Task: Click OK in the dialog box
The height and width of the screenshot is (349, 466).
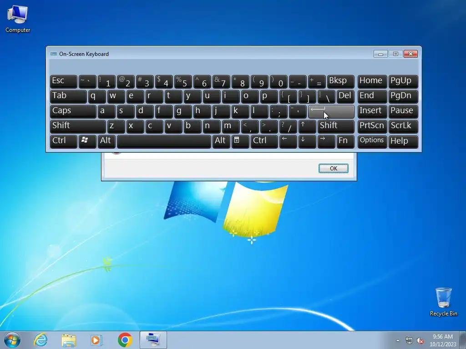Action: click(334, 168)
